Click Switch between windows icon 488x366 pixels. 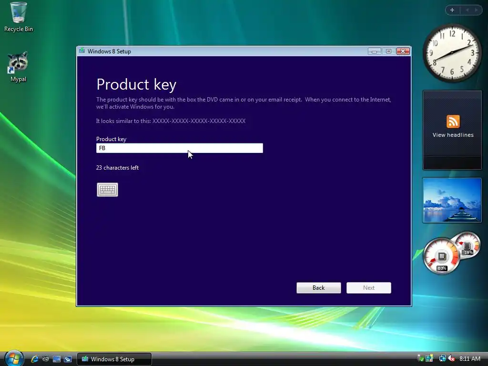pyautogui.click(x=68, y=359)
